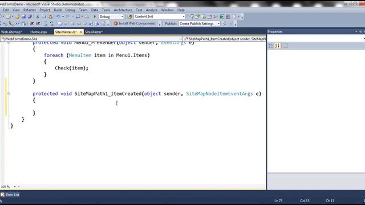
Task: Open the Team menu
Action: tap(83, 10)
